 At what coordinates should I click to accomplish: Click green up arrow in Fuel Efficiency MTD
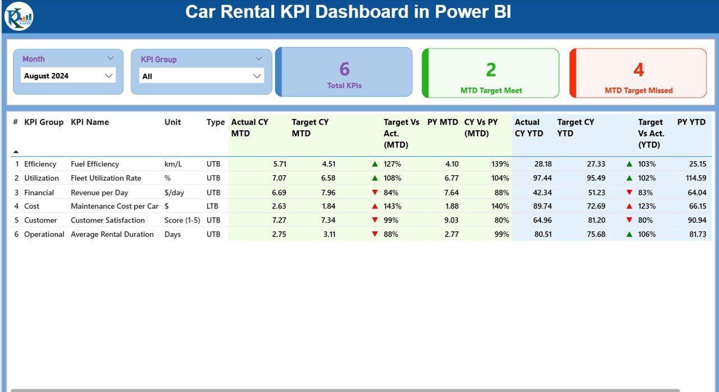pos(375,164)
